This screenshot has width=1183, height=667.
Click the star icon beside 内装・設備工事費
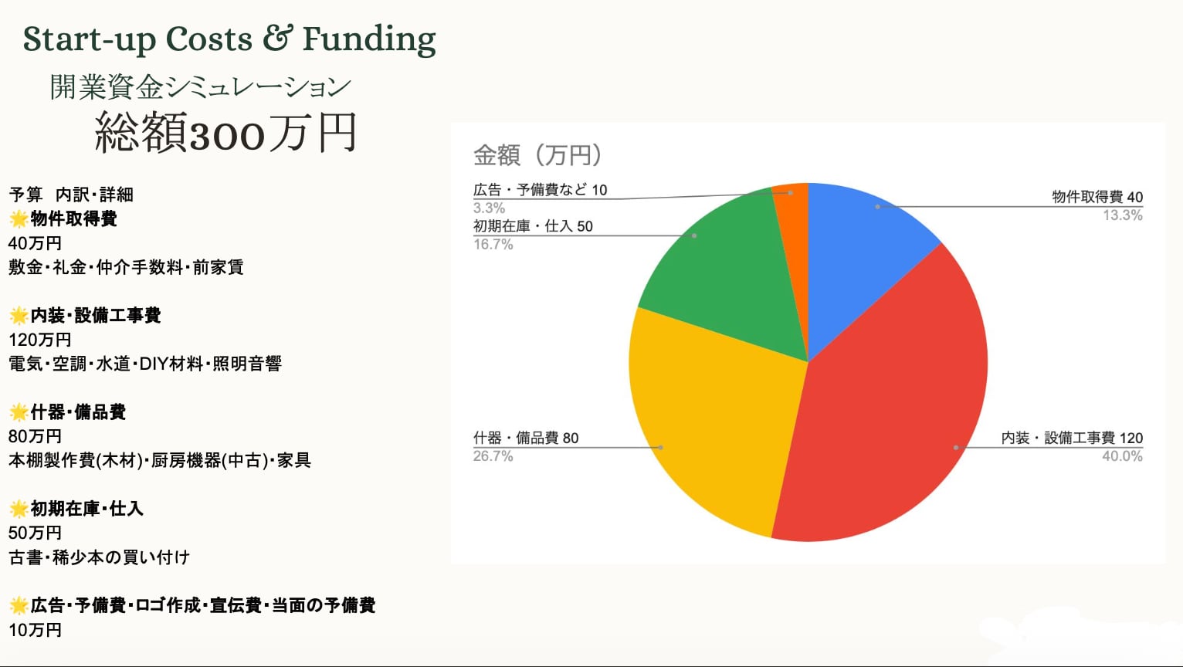pyautogui.click(x=19, y=316)
